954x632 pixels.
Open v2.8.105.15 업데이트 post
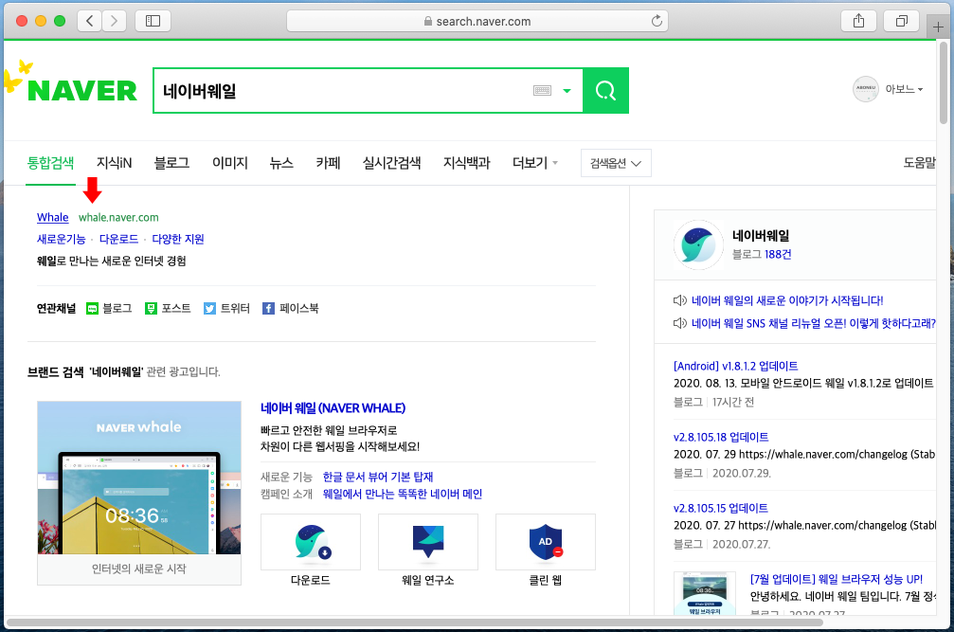click(x=721, y=508)
